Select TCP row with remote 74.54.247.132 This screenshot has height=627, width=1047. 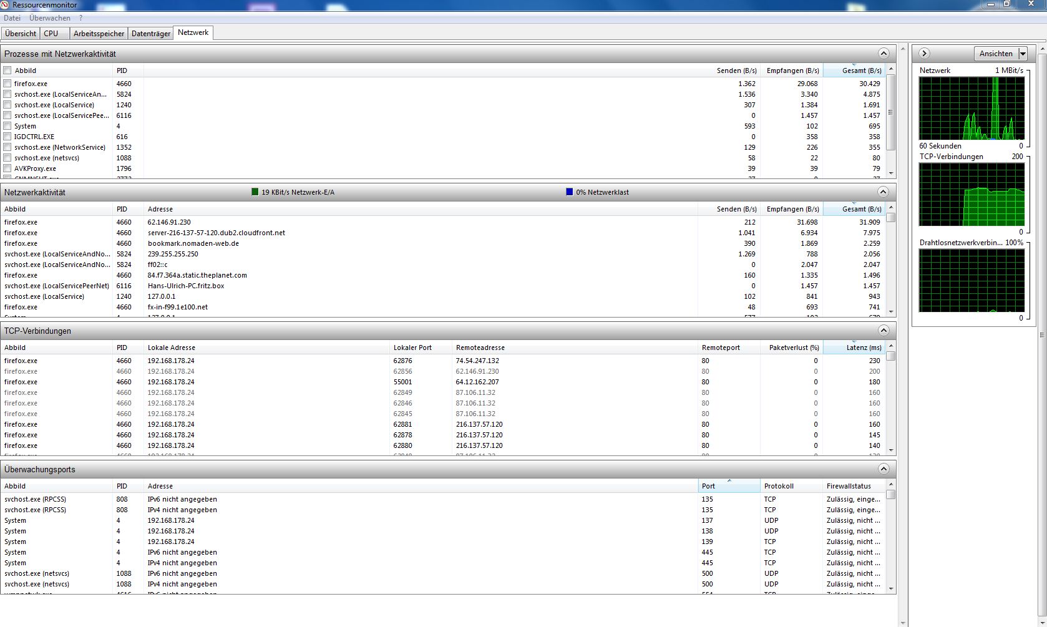pos(443,361)
